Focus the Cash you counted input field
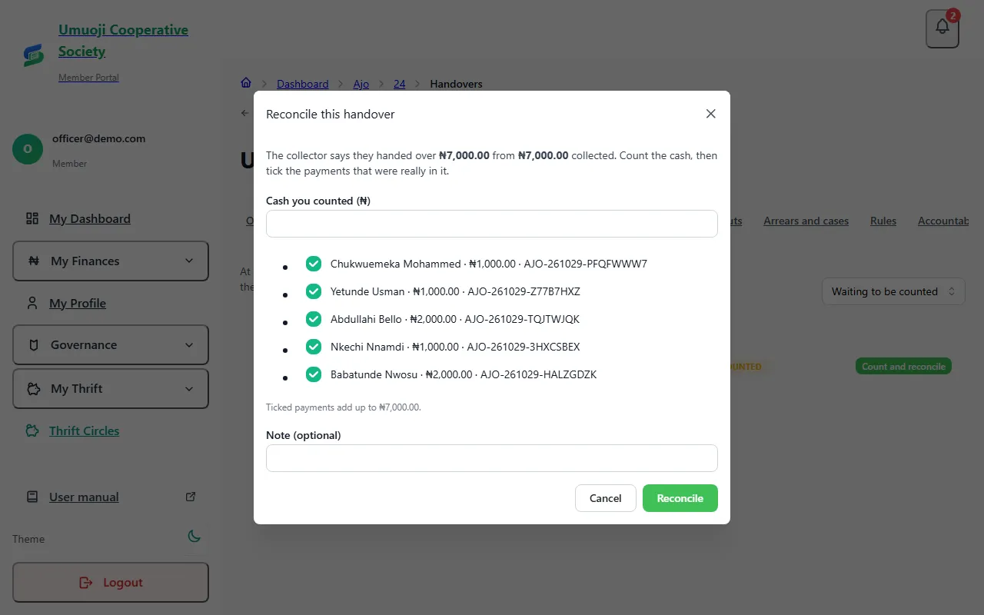This screenshot has width=984, height=615. click(492, 224)
